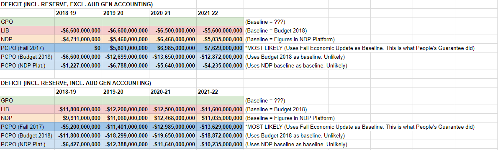Image resolution: width=498 pixels, height=150 pixels.
Task: Select the LIB row label in the Incl. Aud Gen table
Action: [27, 110]
